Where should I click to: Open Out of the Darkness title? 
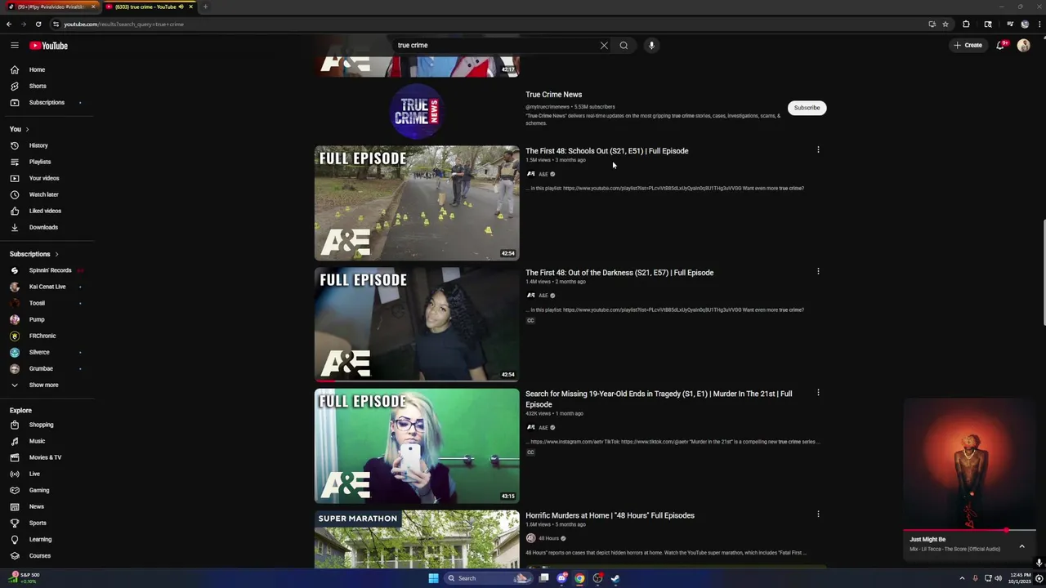coord(619,273)
